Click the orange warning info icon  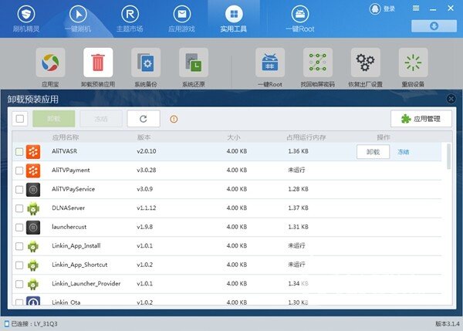tap(174, 119)
